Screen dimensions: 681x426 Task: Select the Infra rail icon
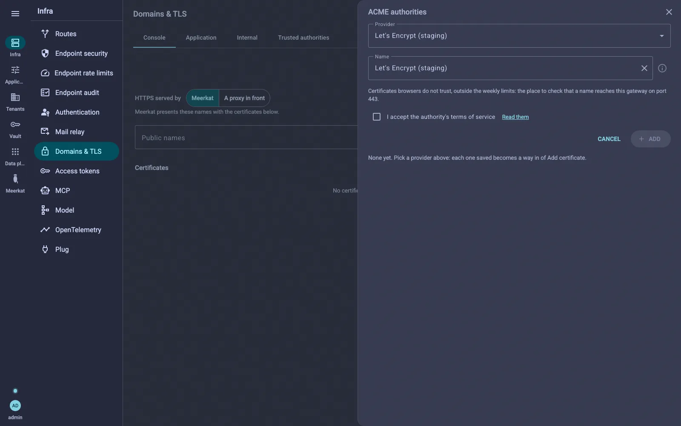(15, 43)
